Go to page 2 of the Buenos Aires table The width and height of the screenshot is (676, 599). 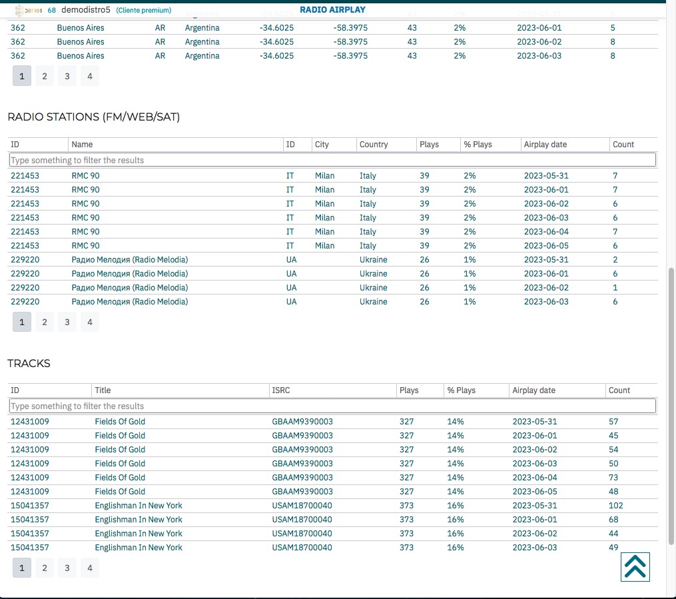click(45, 76)
